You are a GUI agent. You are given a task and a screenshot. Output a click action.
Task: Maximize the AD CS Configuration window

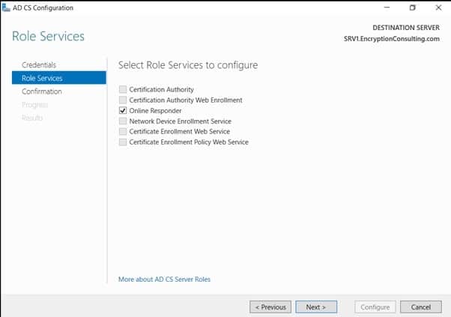[412, 7]
